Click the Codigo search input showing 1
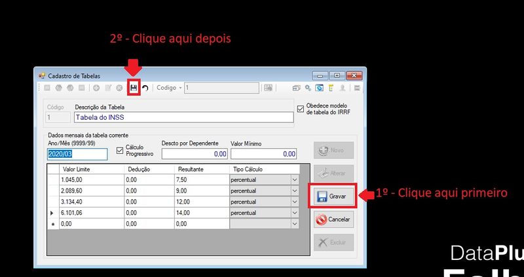 point(221,88)
